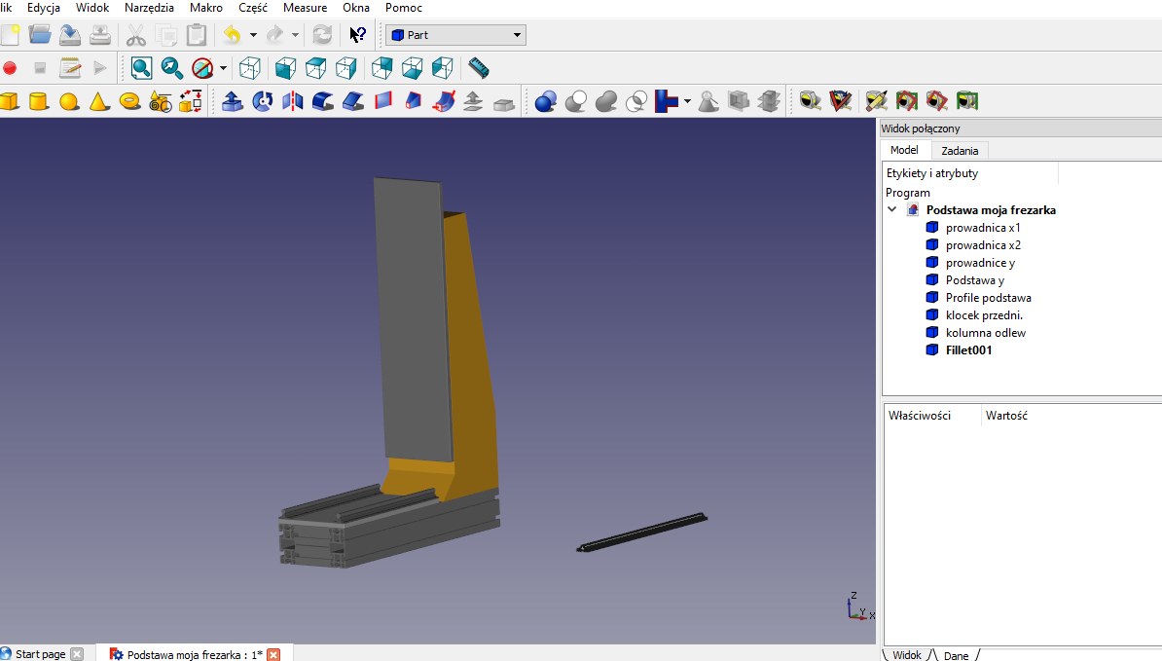Save the document using the toolbar save icon

[x=70, y=35]
